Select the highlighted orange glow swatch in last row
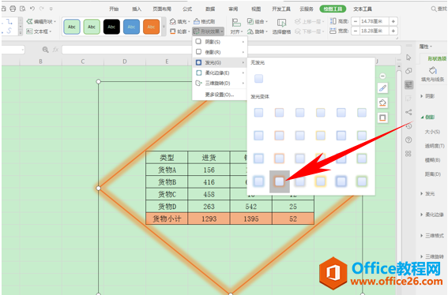 (280, 181)
